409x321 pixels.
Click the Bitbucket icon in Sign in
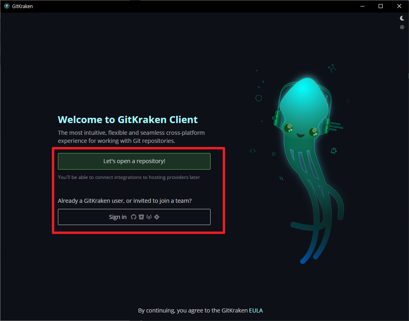point(141,217)
